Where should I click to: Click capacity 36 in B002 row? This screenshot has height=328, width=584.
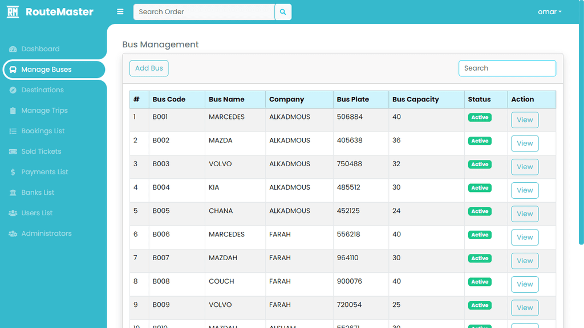396,140
